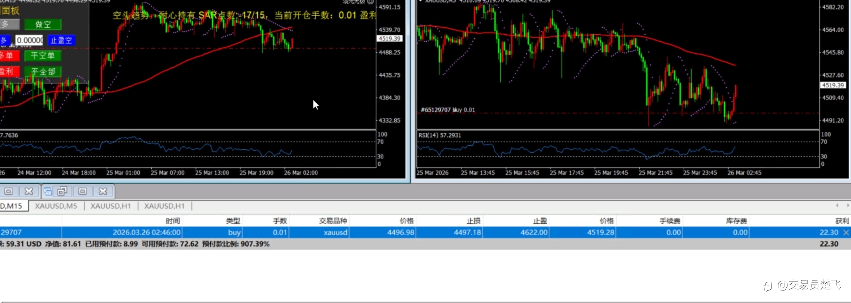Click the 库存费 column header

736,221
